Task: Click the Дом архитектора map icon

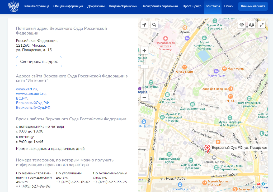Action: pyautogui.click(x=192, y=104)
